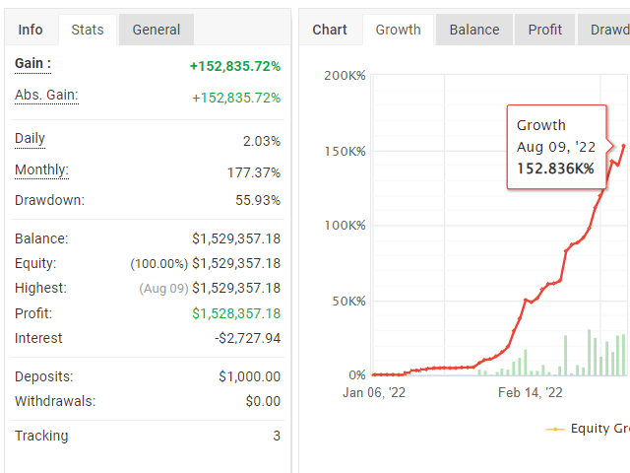Switch to the Growth chart tab
Viewport: 630px width, 473px height.
pyautogui.click(x=398, y=30)
